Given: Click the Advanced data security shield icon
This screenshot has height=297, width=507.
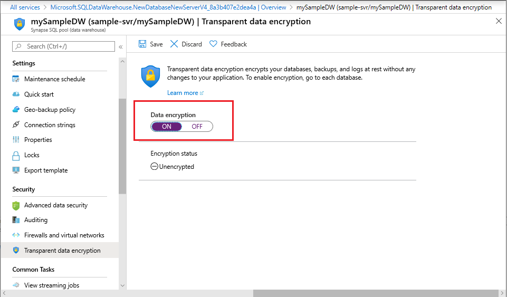Looking at the screenshot, I should [x=16, y=206].
